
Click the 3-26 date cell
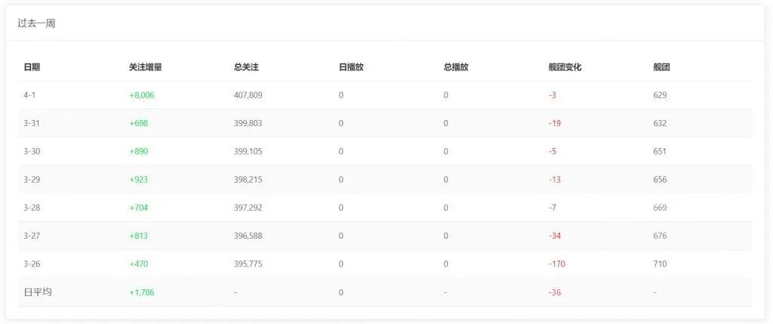coord(32,264)
